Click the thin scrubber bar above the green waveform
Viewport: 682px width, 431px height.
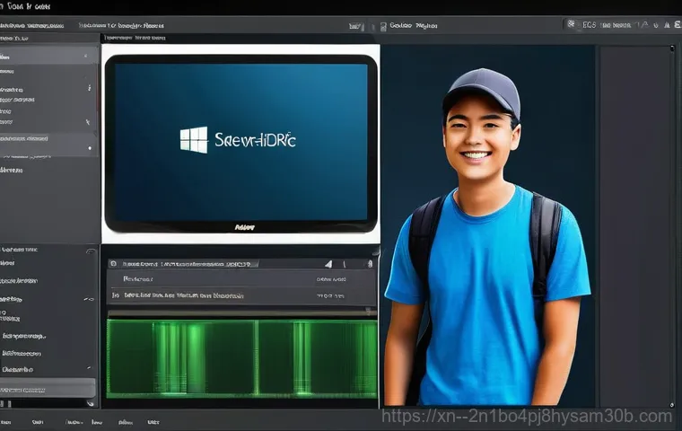click(240, 312)
